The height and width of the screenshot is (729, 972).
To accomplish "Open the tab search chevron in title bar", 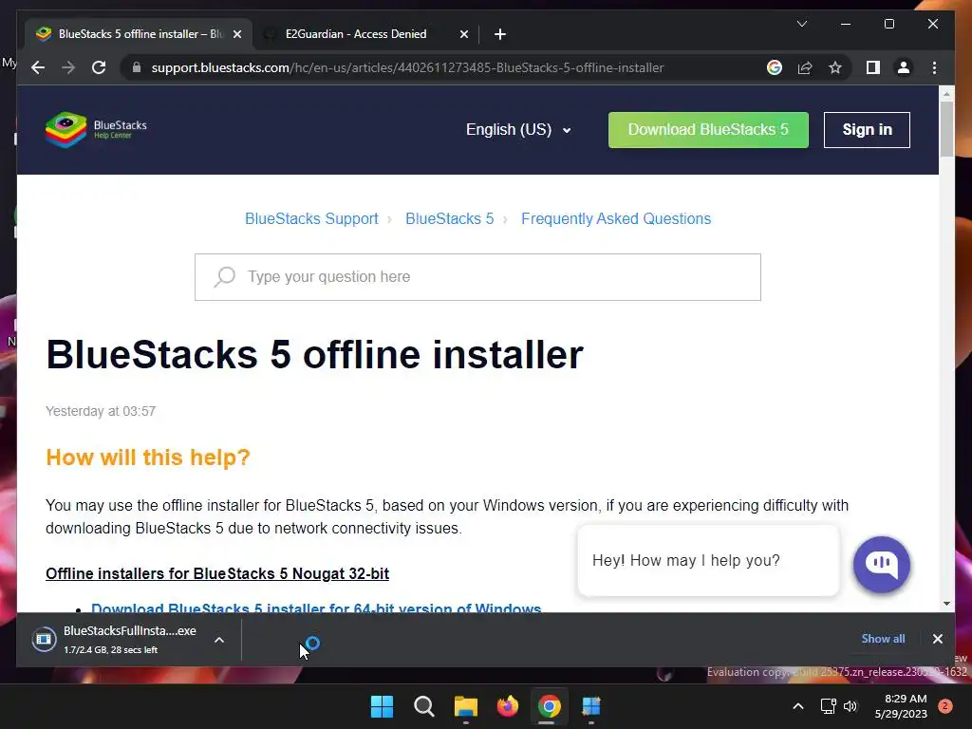I will 801,24.
